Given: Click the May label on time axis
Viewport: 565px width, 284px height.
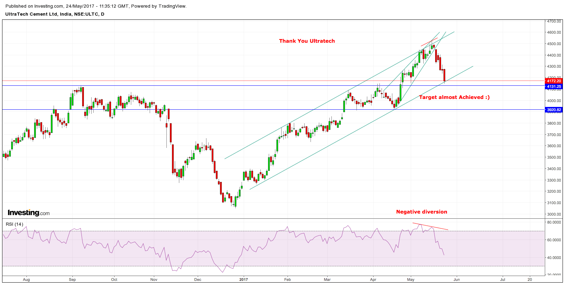Looking at the screenshot, I should coord(411,279).
